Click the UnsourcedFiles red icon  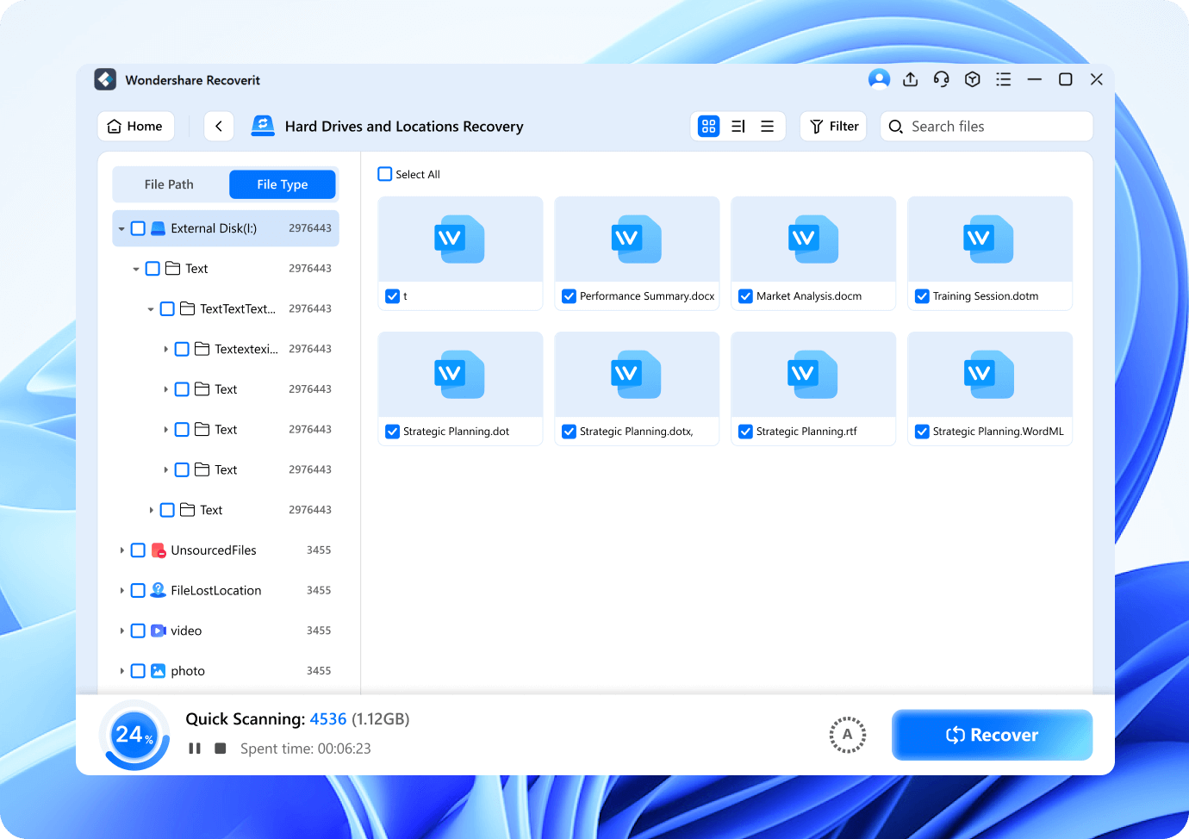(x=159, y=550)
